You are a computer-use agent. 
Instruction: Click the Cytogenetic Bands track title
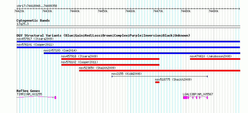[x=33, y=20]
